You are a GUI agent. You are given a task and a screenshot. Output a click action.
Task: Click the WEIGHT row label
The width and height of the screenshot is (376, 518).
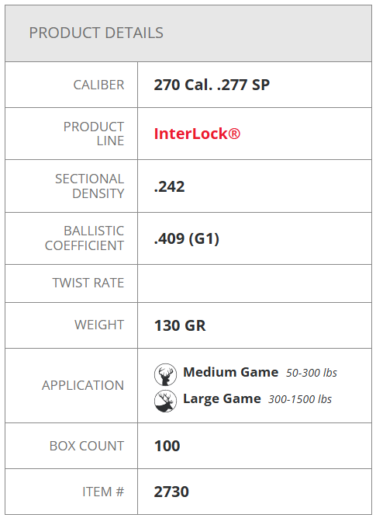(99, 325)
